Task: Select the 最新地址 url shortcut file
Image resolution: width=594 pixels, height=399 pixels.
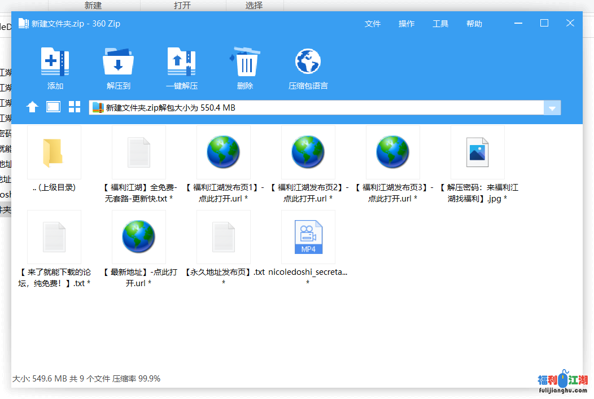Action: (138, 238)
